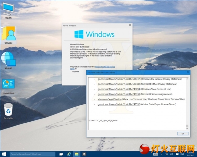Open the Store app in the taskbar
The height and width of the screenshot is (157, 197).
click(84, 154)
